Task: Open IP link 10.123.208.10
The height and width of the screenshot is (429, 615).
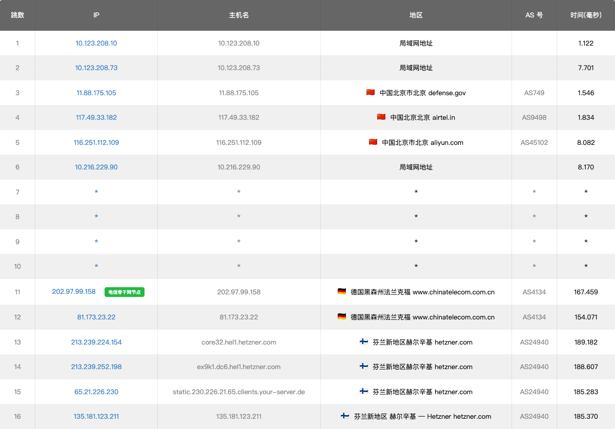Action: pos(96,44)
